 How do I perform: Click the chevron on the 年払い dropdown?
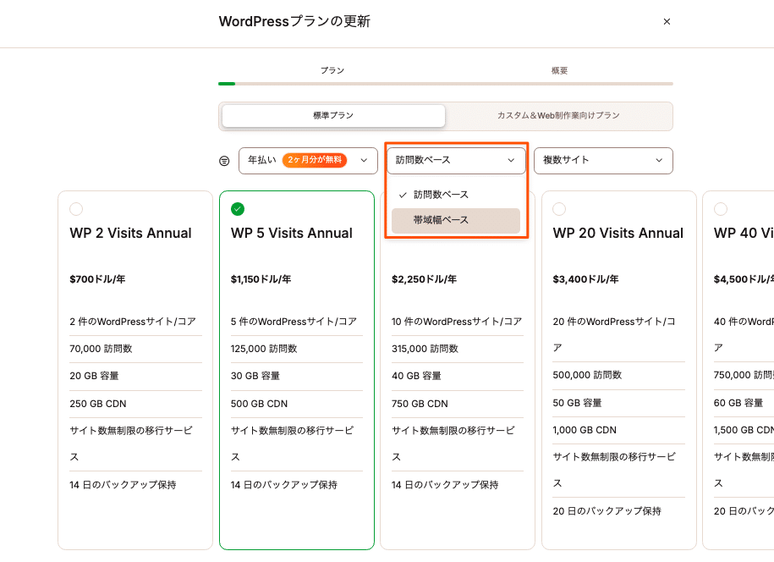[x=364, y=160]
